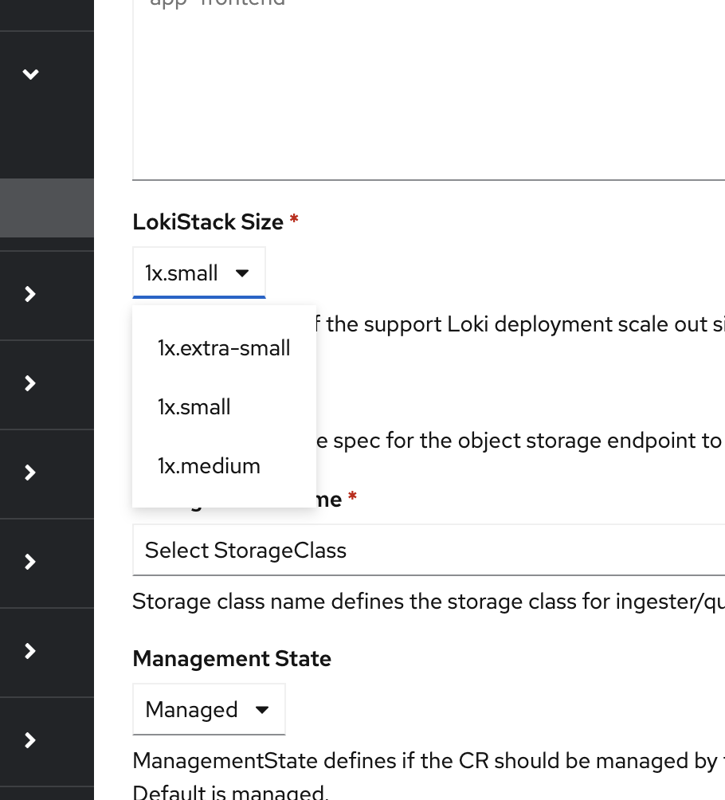Choose the 1x.small option in the list

(194, 407)
